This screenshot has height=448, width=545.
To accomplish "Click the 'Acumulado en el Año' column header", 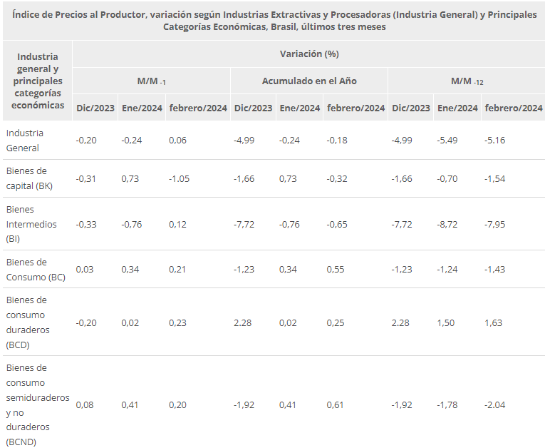I will tap(309, 81).
